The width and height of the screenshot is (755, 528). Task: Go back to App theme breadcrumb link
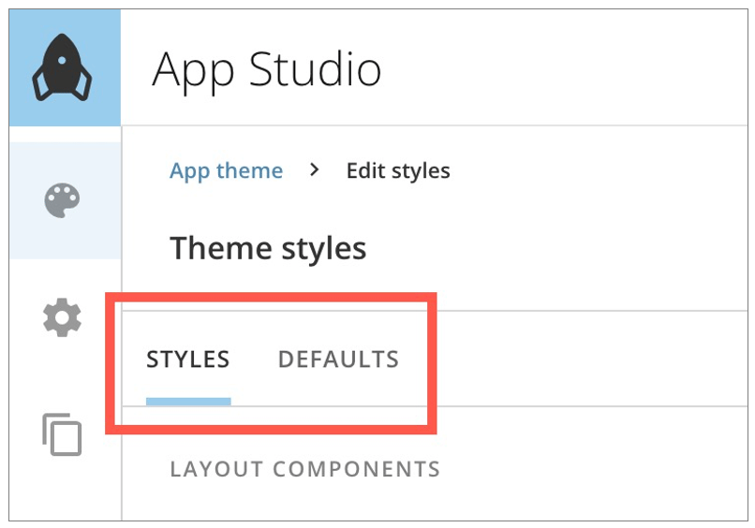227,171
